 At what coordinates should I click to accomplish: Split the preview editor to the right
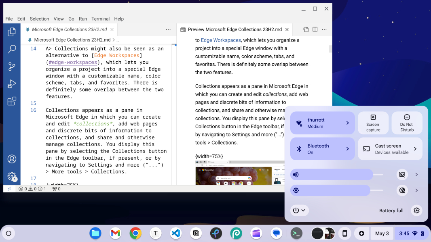pyautogui.click(x=315, y=29)
